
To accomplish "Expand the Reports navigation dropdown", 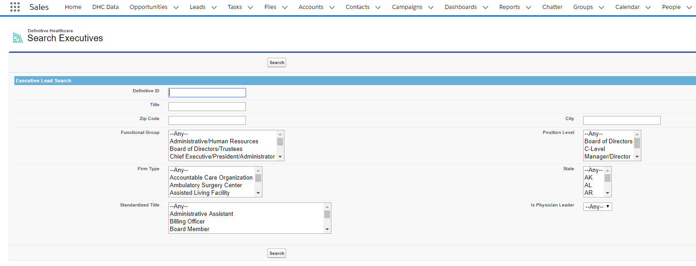I will 528,7.
